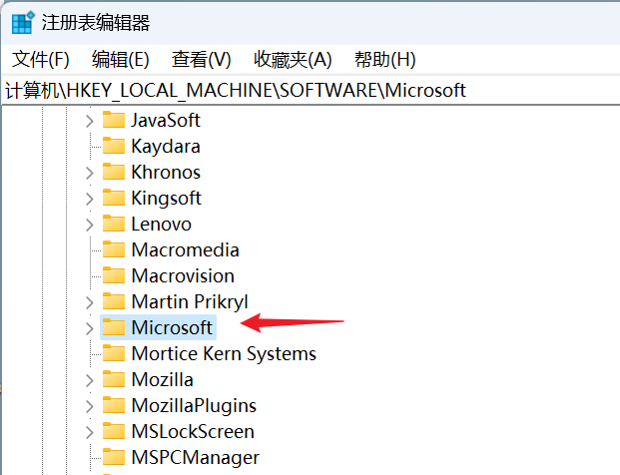Select the Macromedia key label
The image size is (620, 475).
(x=186, y=250)
